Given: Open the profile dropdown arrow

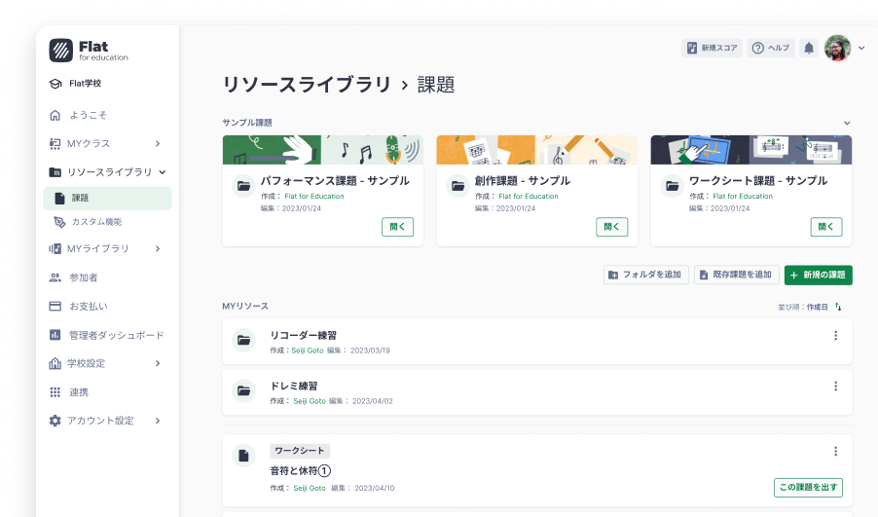Looking at the screenshot, I should pos(861,48).
